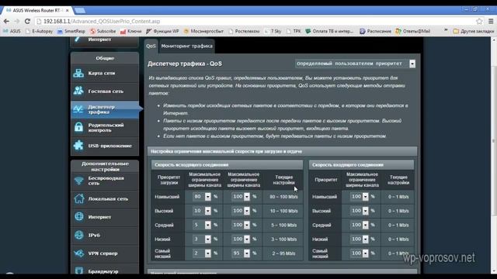This screenshot has width=497, height=279.
Task: Open the Ключи bookmark
Action: (131, 31)
